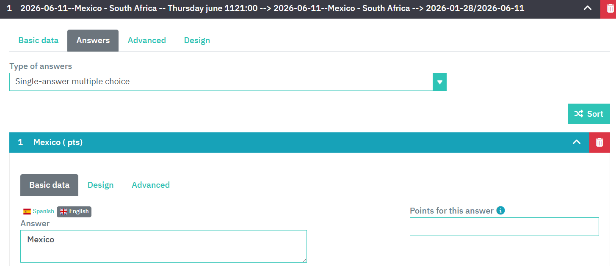
Task: Collapse the Mexico - South Africa question panel
Action: coord(588,8)
